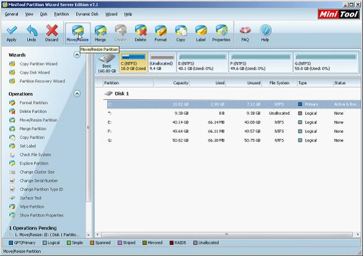Click the Copy toolbar icon
Screen dimensions: 363x256
(181, 30)
